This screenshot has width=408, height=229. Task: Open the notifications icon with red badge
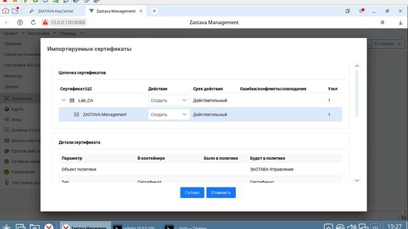click(361, 11)
